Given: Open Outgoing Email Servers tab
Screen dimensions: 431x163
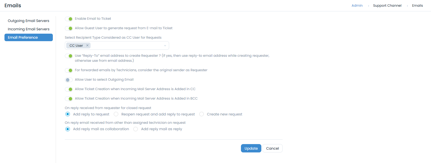Looking at the screenshot, I should click(29, 21).
